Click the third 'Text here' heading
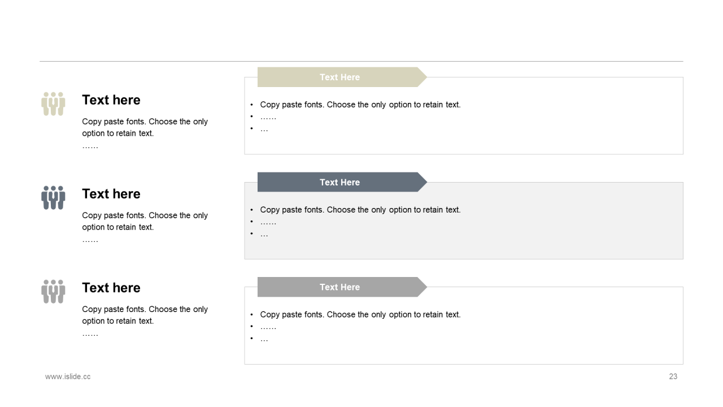723x407 pixels. pyautogui.click(x=111, y=288)
